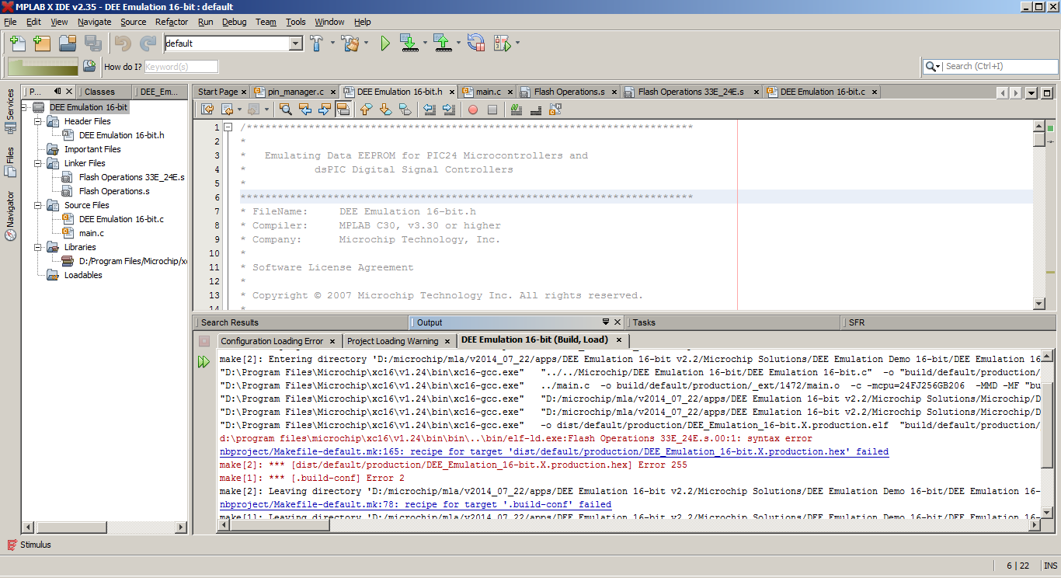Click the magnifier Find Selection icon
This screenshot has height=578, width=1061.
285,110
